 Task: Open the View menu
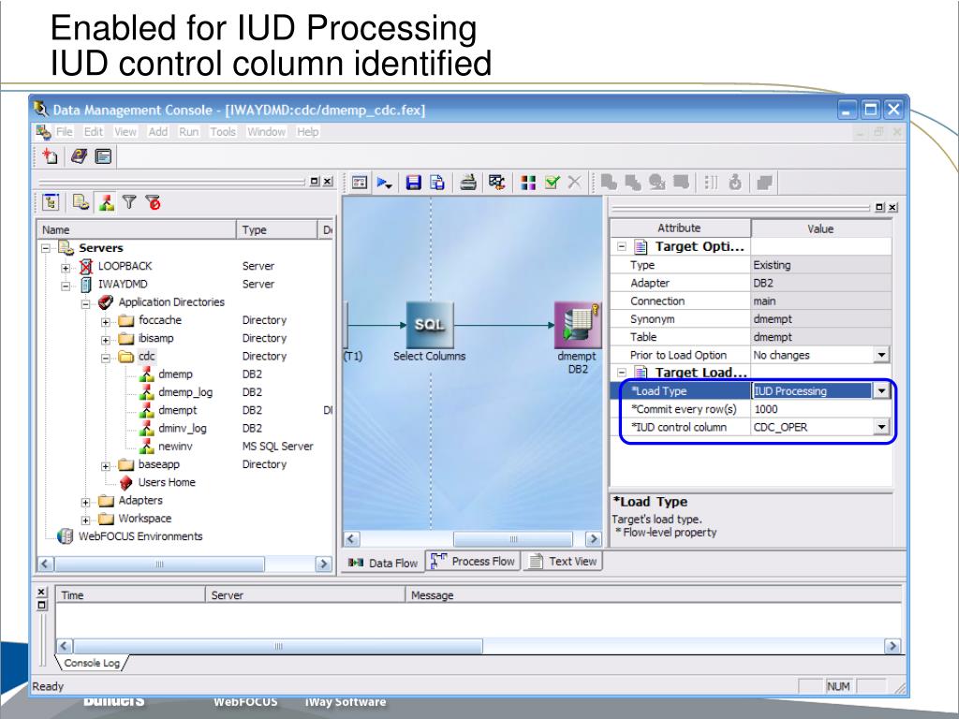pos(125,132)
